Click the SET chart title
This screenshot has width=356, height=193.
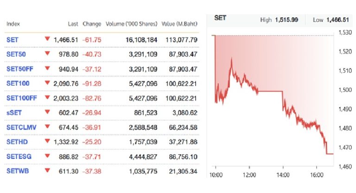click(220, 18)
